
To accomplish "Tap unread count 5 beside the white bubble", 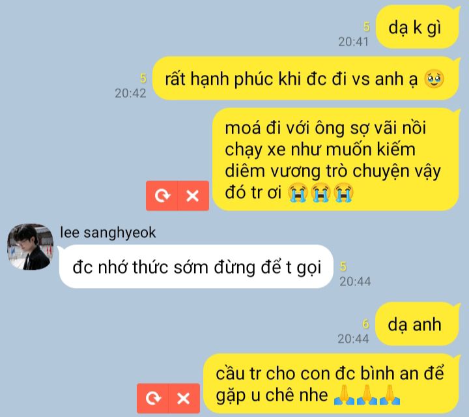I will point(343,266).
